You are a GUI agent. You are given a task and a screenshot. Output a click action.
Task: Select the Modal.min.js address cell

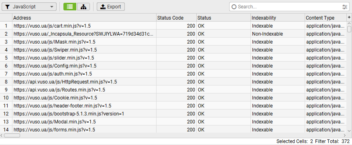click(x=84, y=122)
